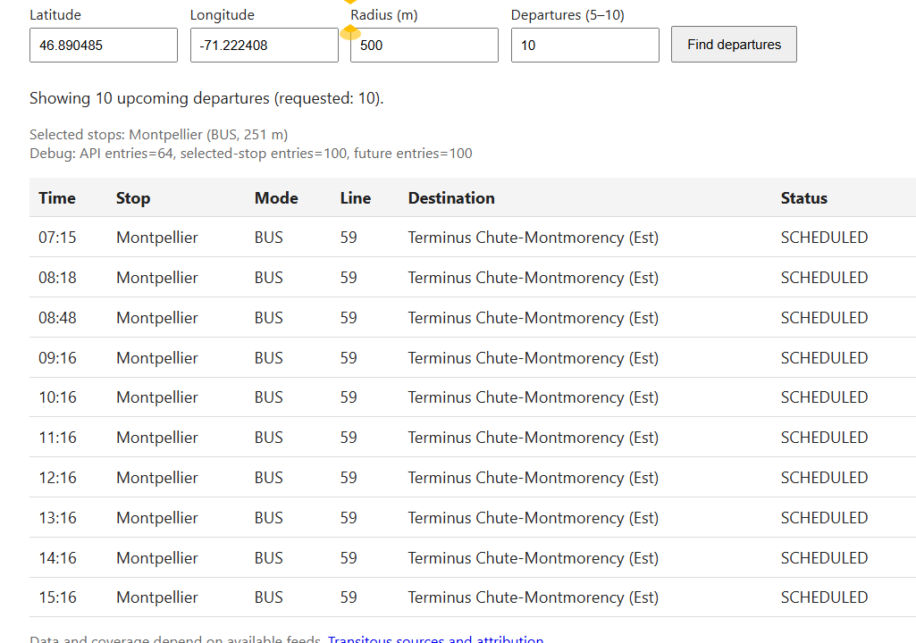Click Montpellier stop in the 07:15 row
The height and width of the screenshot is (643, 916).
[157, 238]
